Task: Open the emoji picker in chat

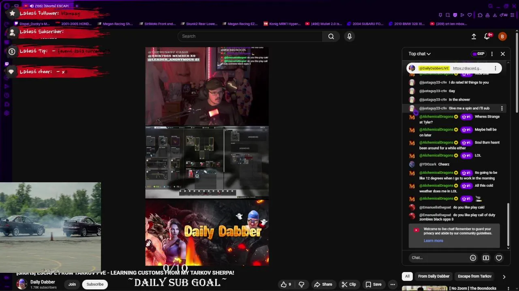Action: pyautogui.click(x=473, y=258)
